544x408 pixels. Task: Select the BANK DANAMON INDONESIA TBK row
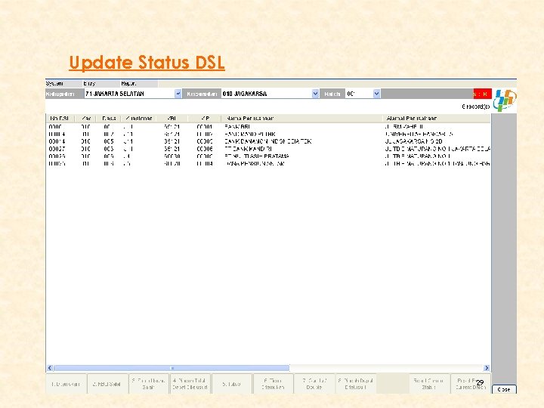tap(268, 141)
